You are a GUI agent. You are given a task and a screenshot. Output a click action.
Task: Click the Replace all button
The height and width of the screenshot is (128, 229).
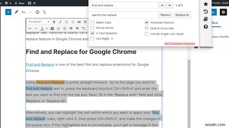pyautogui.click(x=182, y=15)
